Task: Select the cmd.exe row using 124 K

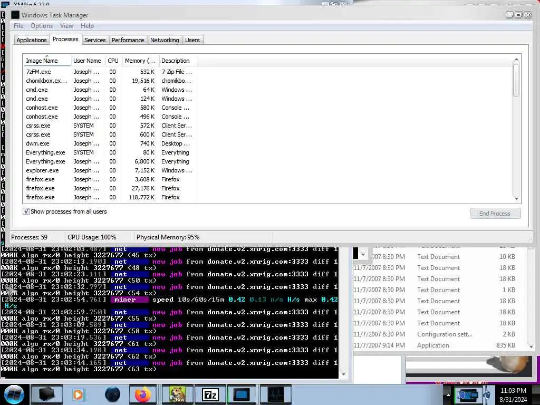Action: 110,99
